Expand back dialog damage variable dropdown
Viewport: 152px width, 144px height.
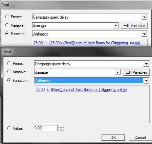(x=115, y=26)
